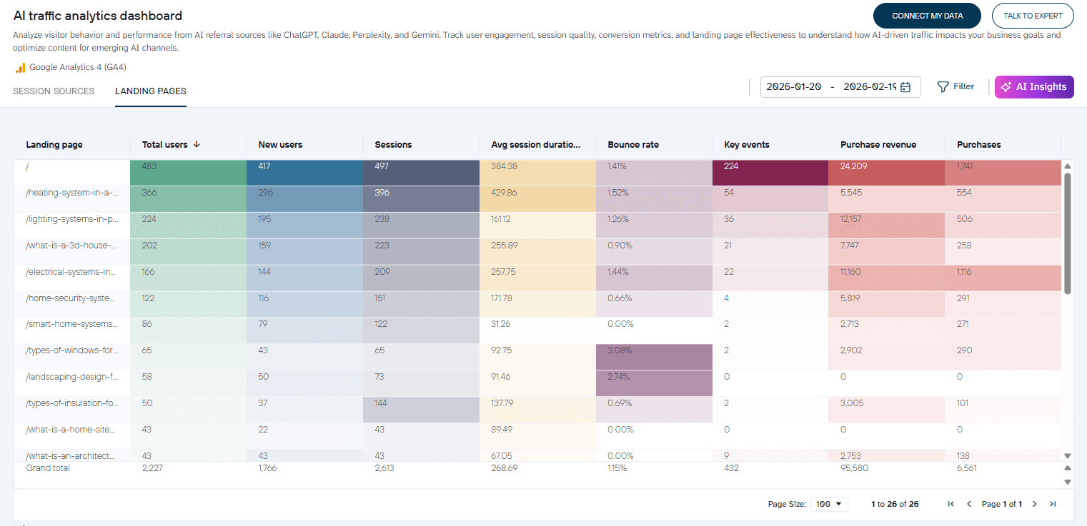Click the previous page chevron
Image resolution: width=1087 pixels, height=526 pixels.
[968, 503]
